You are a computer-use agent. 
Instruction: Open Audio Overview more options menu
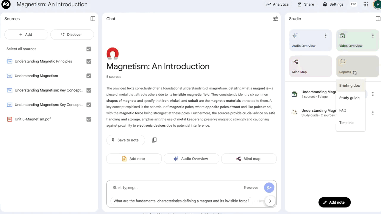point(326,36)
